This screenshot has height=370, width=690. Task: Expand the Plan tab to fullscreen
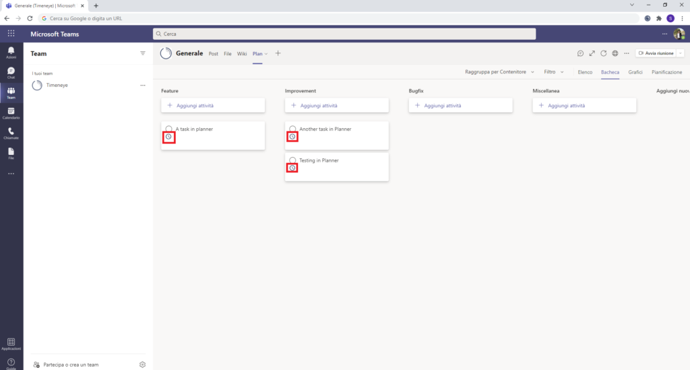pyautogui.click(x=592, y=53)
